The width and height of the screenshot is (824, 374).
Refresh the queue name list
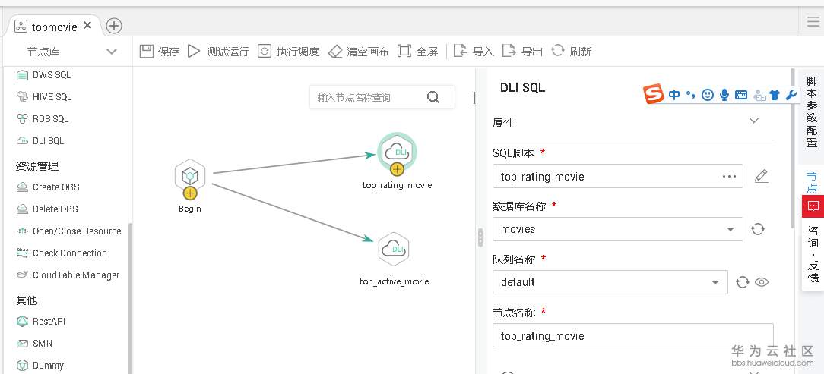(742, 282)
